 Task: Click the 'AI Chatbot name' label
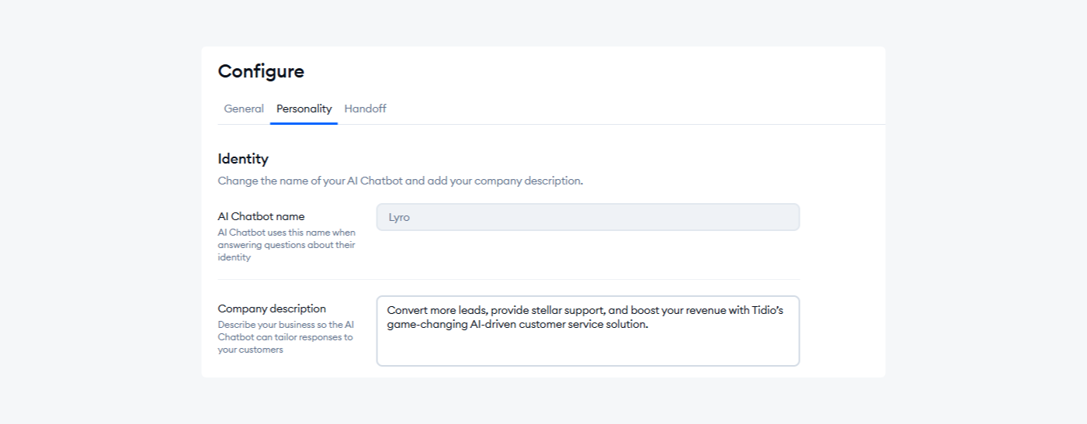point(261,216)
